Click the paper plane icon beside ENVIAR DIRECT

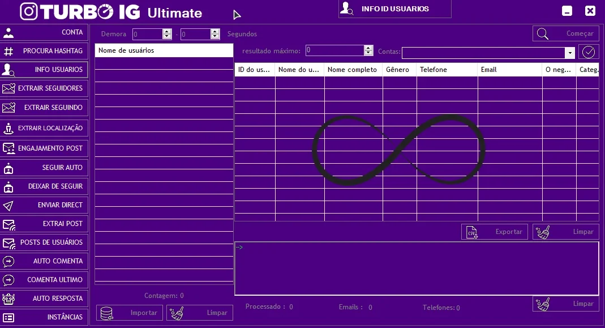pyautogui.click(x=8, y=206)
